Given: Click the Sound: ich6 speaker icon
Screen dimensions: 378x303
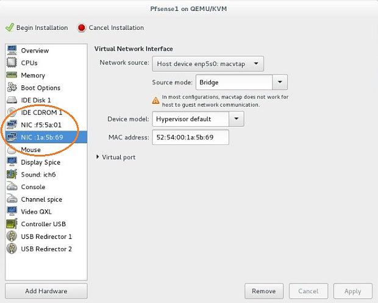Looking at the screenshot, I should tap(12, 174).
